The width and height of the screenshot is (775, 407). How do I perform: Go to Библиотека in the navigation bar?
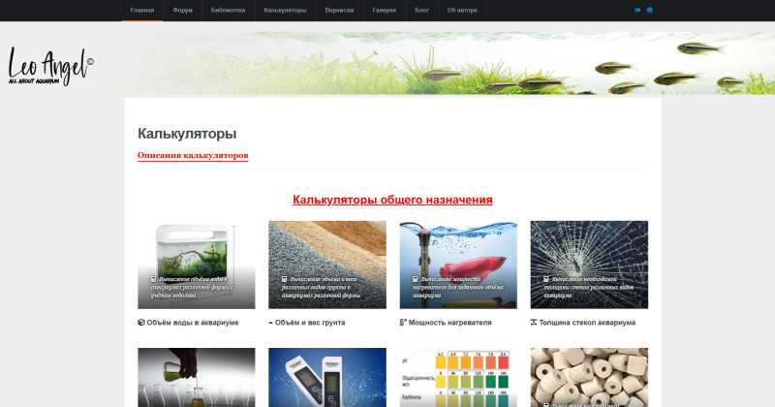click(228, 10)
